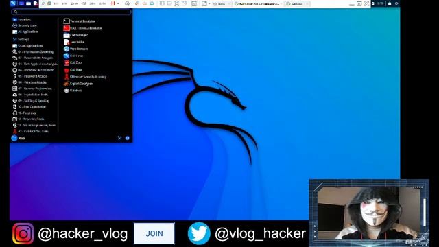
Task: Click the webcam overlay thumbnail
Action: click(x=369, y=213)
